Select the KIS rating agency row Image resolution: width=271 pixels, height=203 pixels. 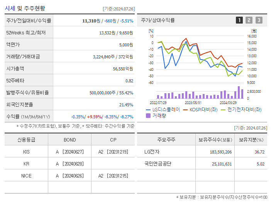coord(69,152)
